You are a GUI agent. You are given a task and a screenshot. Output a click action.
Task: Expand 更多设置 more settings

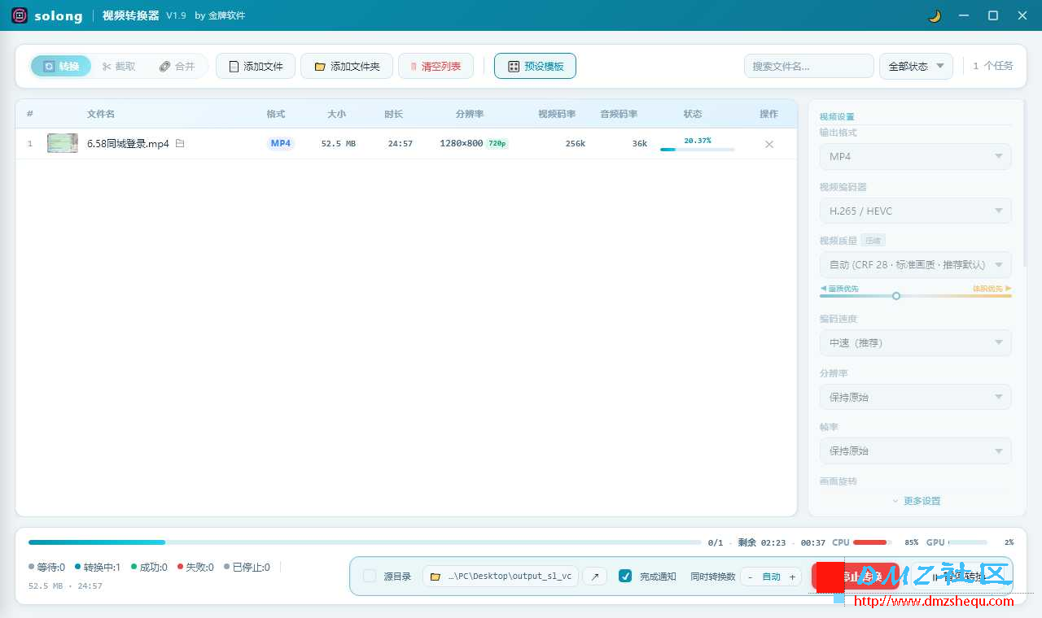pyautogui.click(x=916, y=501)
